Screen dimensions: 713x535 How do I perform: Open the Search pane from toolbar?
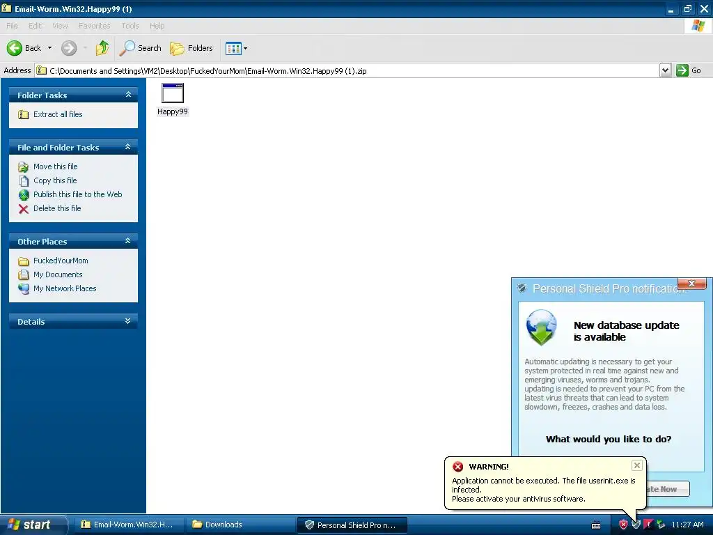click(x=140, y=48)
